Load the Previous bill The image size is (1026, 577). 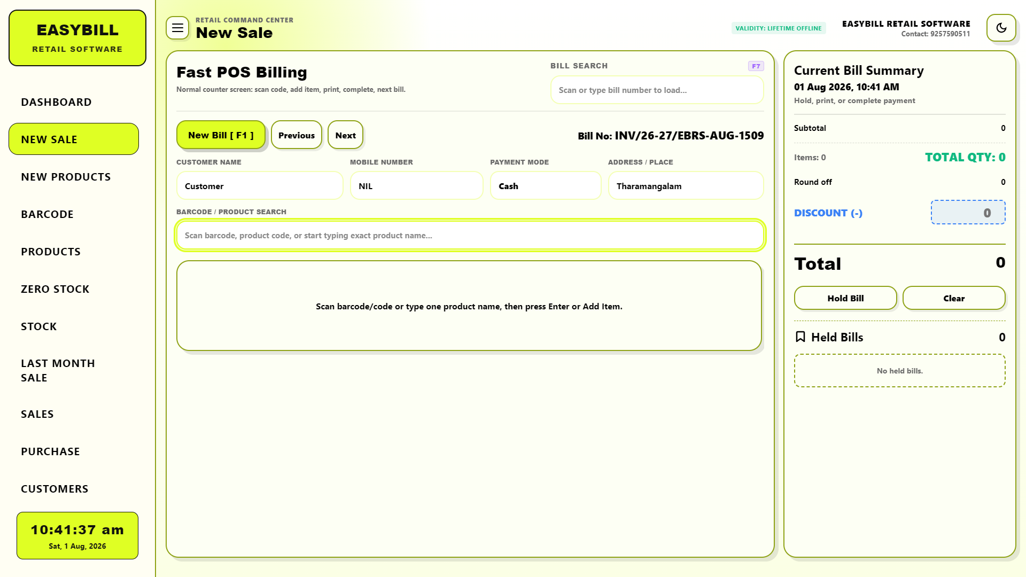tap(297, 135)
